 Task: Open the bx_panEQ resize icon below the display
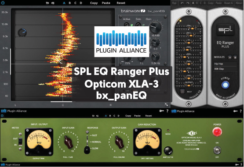(166, 105)
